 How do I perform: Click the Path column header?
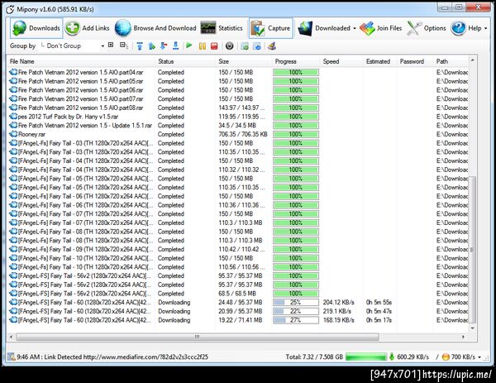click(x=451, y=61)
